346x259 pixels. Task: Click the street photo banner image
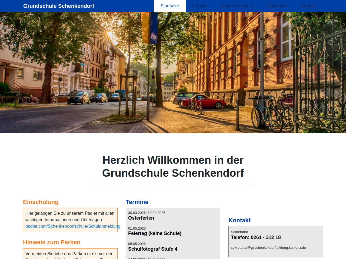point(173,73)
